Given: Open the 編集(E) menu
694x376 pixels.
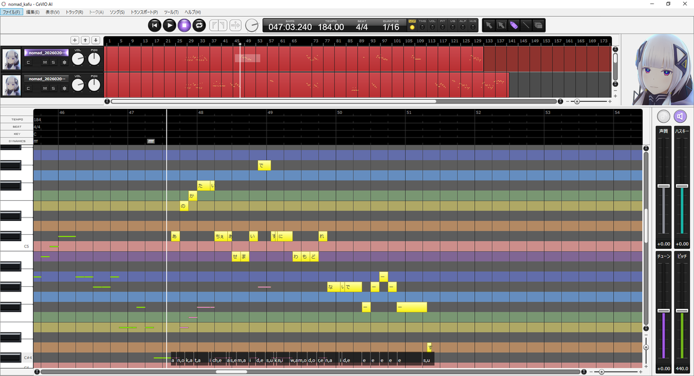Looking at the screenshot, I should coord(32,12).
